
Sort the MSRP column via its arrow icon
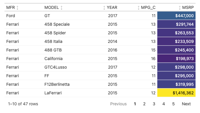pyautogui.click(x=180, y=8)
